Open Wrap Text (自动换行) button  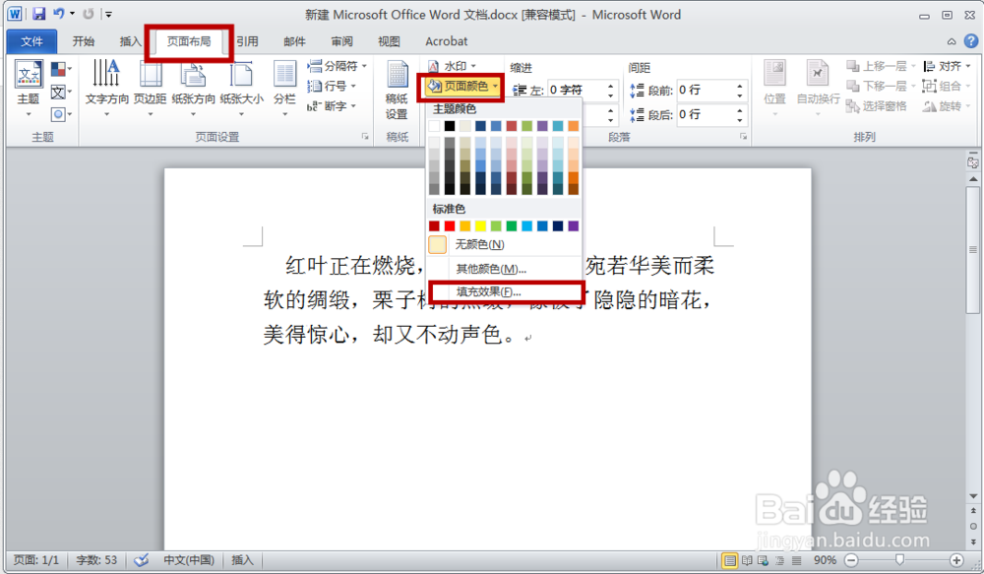click(819, 89)
